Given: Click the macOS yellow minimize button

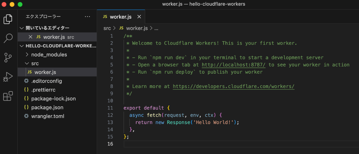Looking at the screenshot, I should tap(12, 4).
